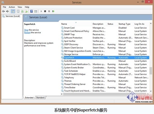Toggle the show/hide console tree icon
Screen dimensions: 154x114
13,11
